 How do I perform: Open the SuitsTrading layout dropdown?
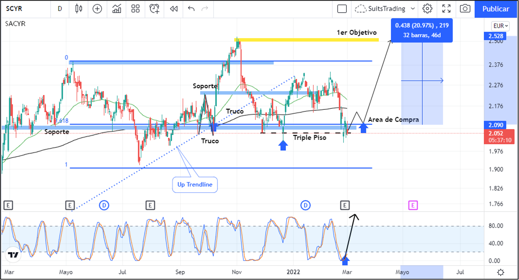385,9
